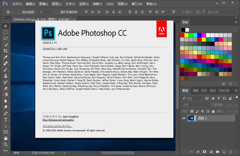Viewport: 240px width, 156px height.
Task: Open the 滤镜(T) menu
Action: (97, 4)
